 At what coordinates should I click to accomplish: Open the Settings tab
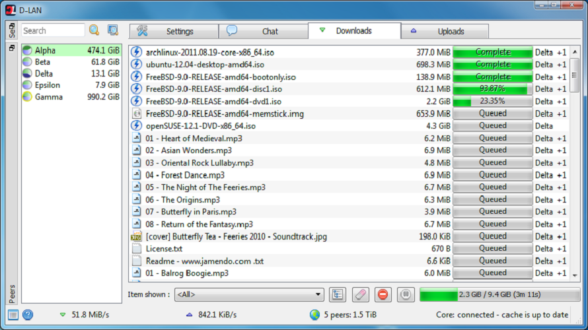click(x=174, y=31)
